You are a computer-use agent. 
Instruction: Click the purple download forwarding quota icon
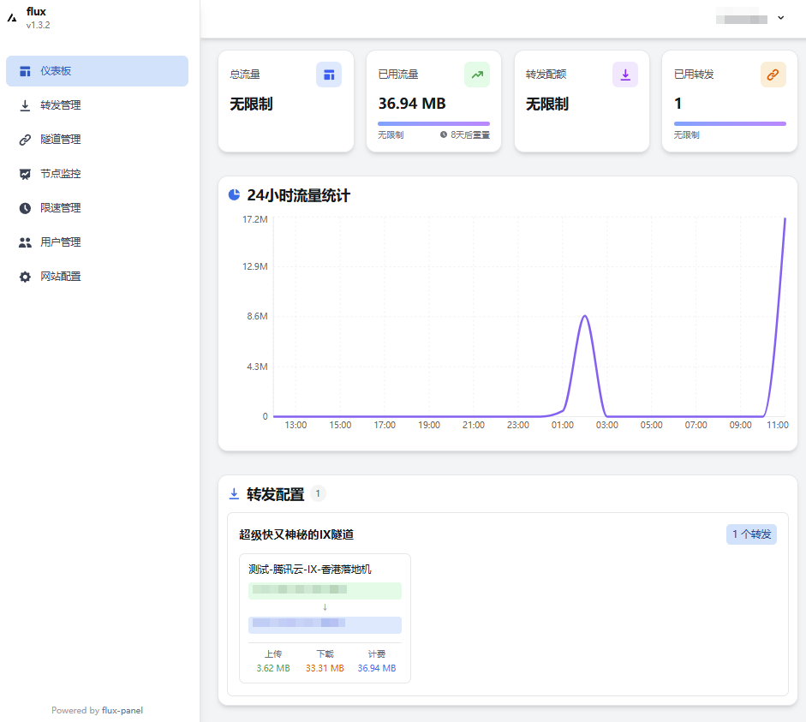tap(625, 75)
